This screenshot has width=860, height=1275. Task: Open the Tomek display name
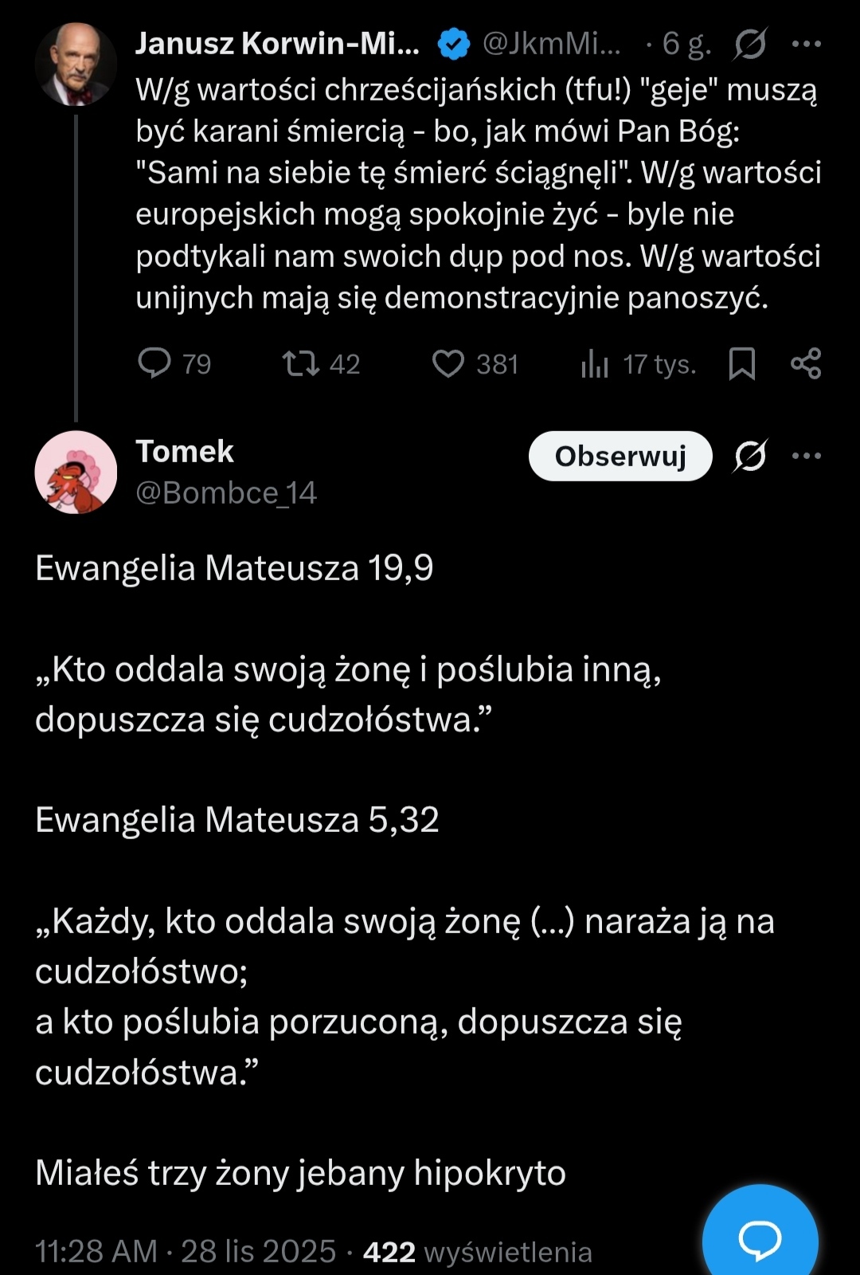pos(185,452)
